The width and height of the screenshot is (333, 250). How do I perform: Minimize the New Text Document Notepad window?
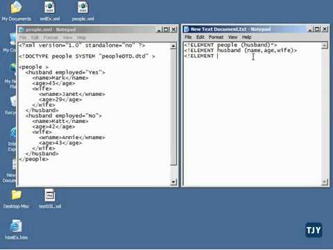310,29
